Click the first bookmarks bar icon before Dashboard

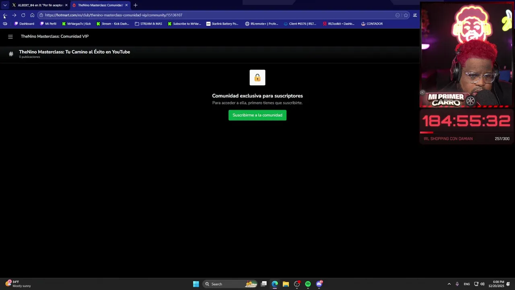coord(5,24)
